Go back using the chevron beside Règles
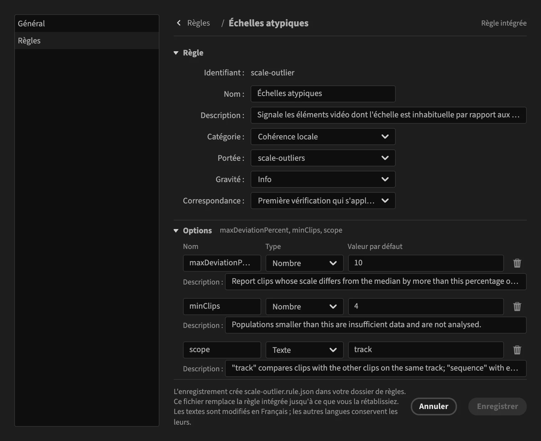Viewport: 541px width, 441px height. coord(179,23)
